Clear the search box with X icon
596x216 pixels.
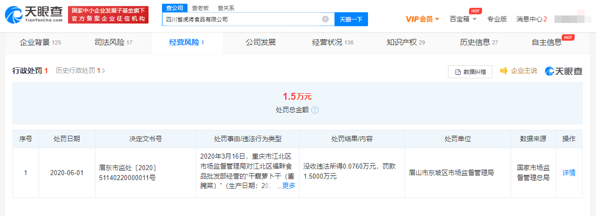[x=325, y=19]
